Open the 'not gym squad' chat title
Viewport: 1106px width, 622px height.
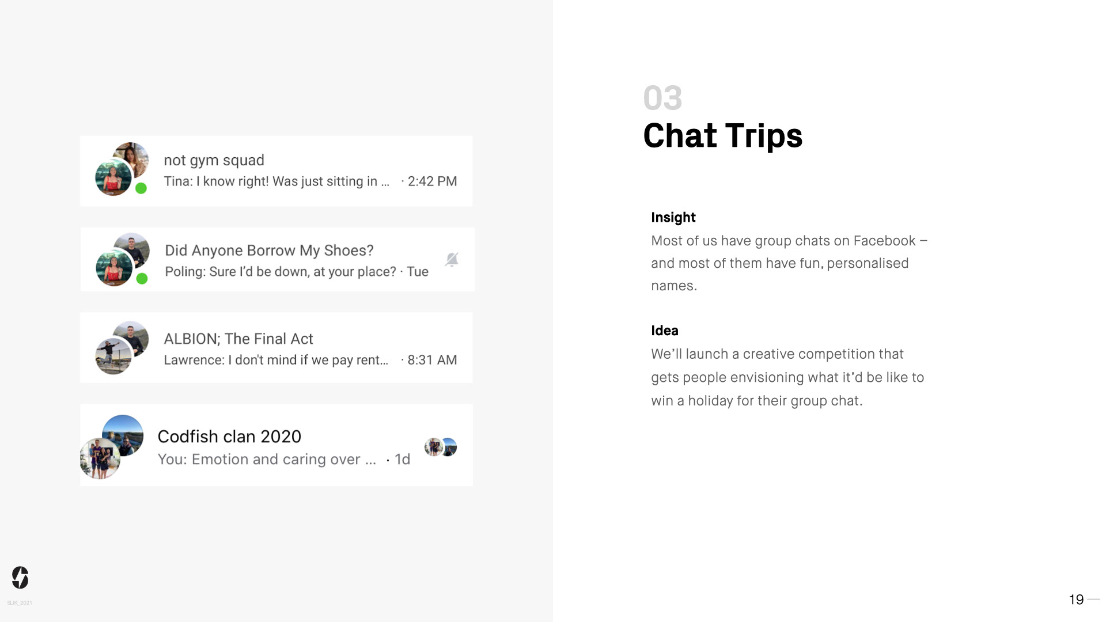click(x=214, y=160)
